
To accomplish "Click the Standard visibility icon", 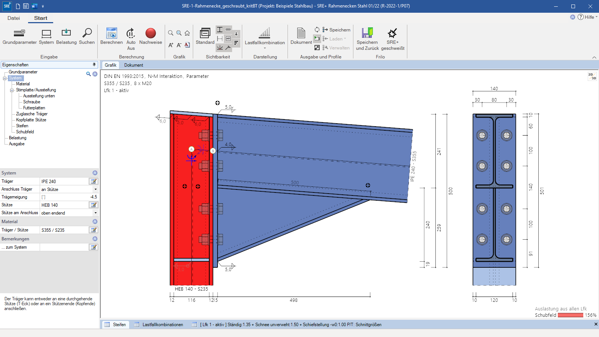I will (205, 33).
